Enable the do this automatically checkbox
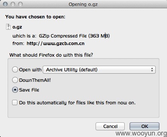 tap(15, 102)
